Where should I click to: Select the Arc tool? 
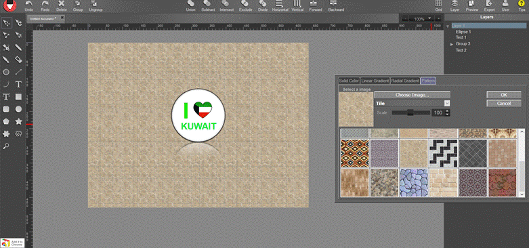[6, 84]
